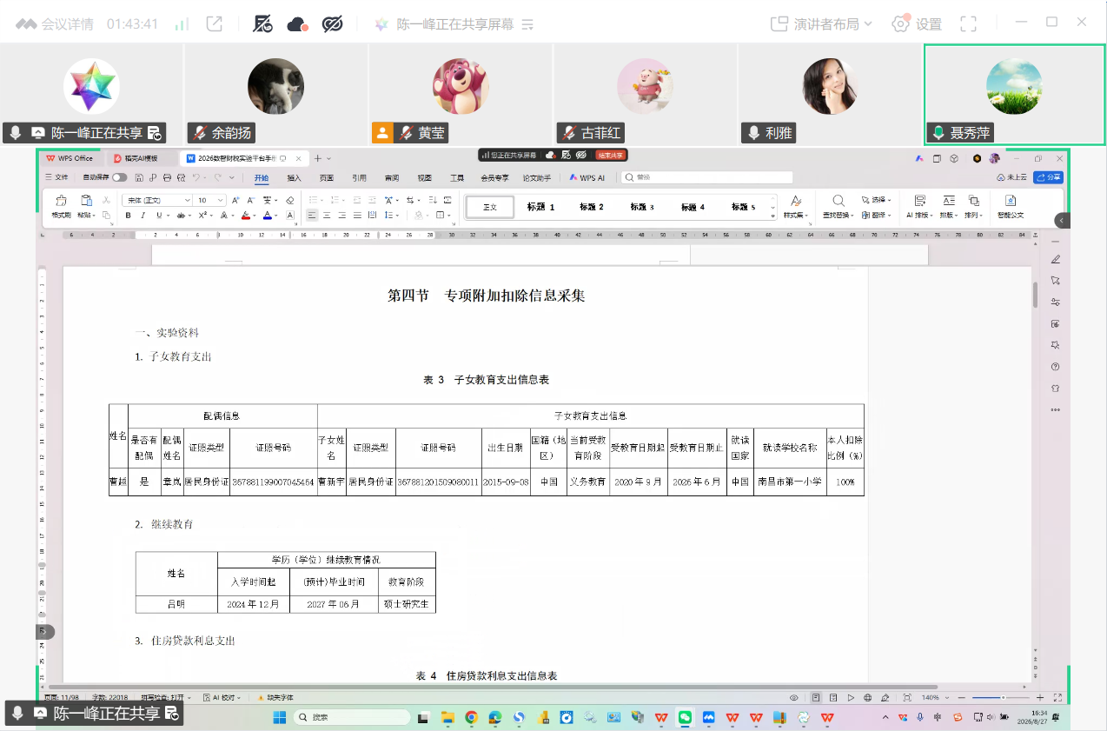Click the zoom slider in WPS status bar
Screen dimensions: 1107x731
1003,698
